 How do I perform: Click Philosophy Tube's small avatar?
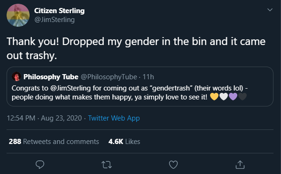[16, 77]
